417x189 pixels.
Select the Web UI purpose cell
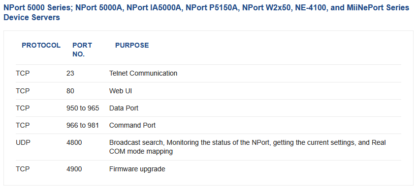pyautogui.click(x=121, y=91)
